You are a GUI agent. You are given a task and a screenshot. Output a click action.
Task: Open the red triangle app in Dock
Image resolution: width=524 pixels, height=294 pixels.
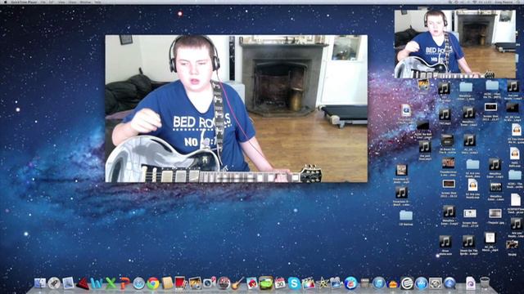coord(82,283)
